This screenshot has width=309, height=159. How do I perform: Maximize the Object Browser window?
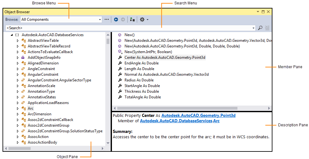coord(263,12)
